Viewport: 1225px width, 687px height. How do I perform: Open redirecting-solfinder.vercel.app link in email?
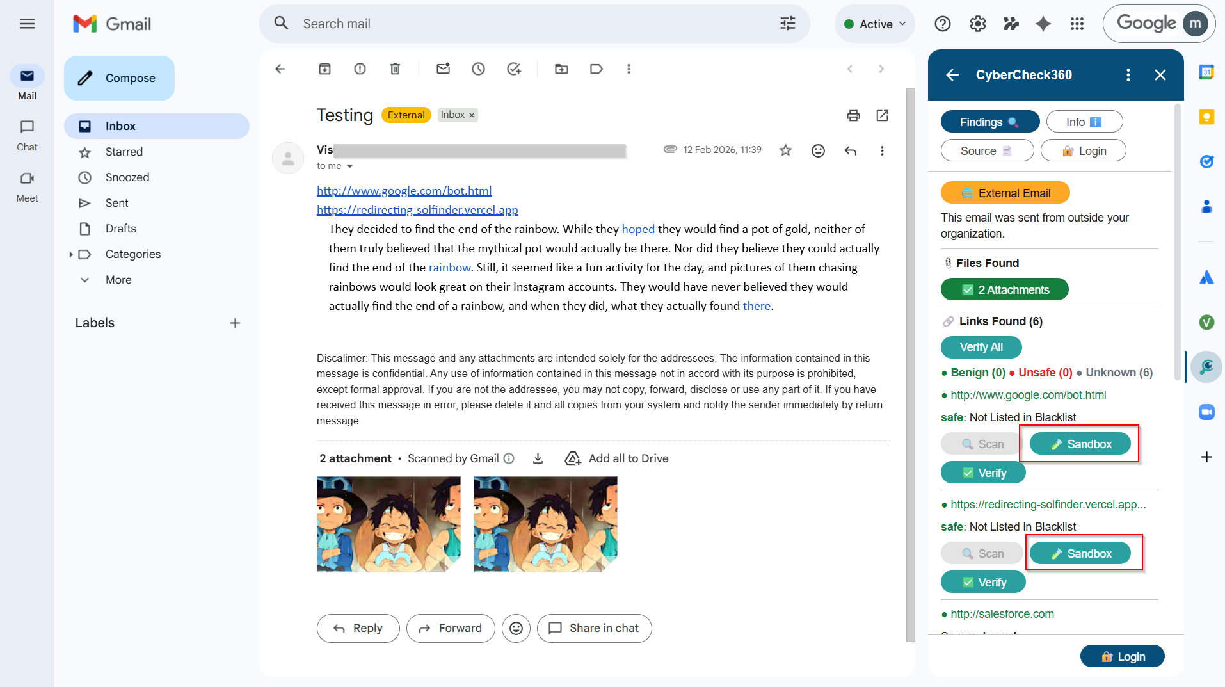click(x=417, y=210)
